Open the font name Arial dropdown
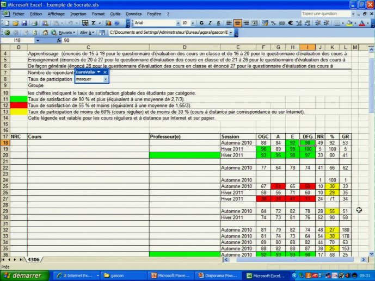 coord(177,23)
